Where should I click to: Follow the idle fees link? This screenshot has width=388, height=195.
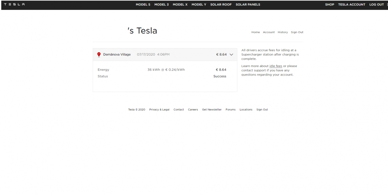(x=276, y=66)
